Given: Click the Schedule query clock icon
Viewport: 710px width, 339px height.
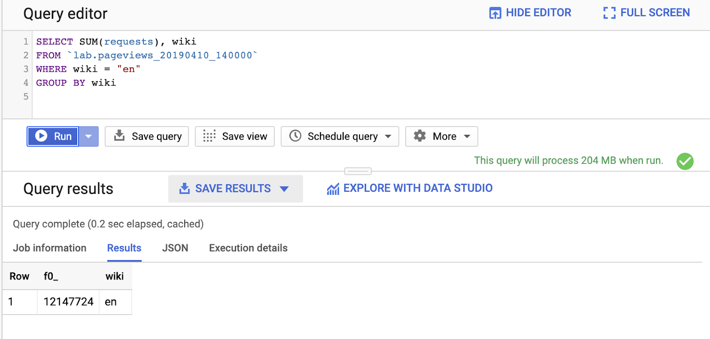Looking at the screenshot, I should [295, 136].
